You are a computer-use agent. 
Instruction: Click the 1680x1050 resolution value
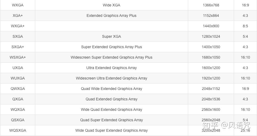(211, 57)
